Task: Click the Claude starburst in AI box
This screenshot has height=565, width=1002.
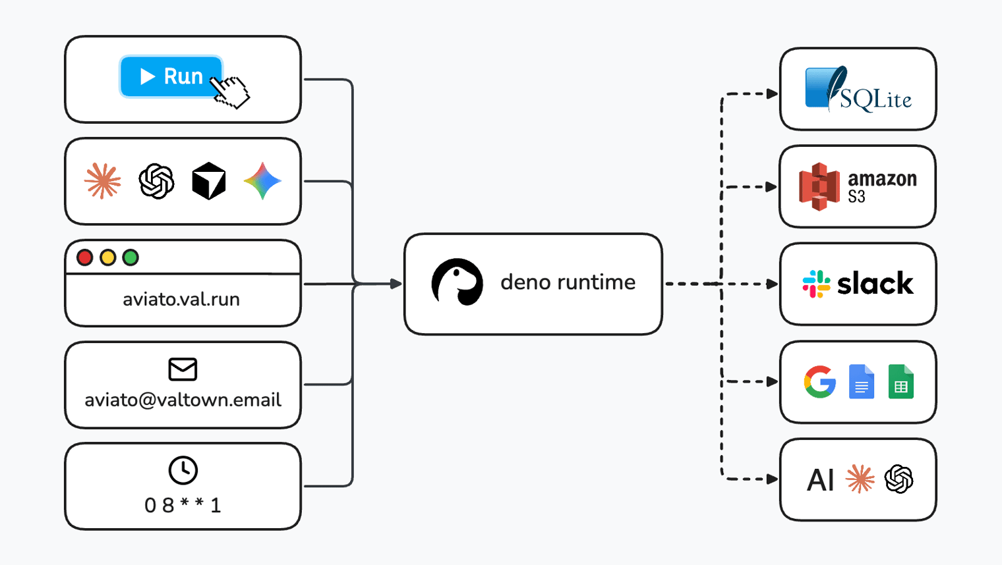Action: 860,479
